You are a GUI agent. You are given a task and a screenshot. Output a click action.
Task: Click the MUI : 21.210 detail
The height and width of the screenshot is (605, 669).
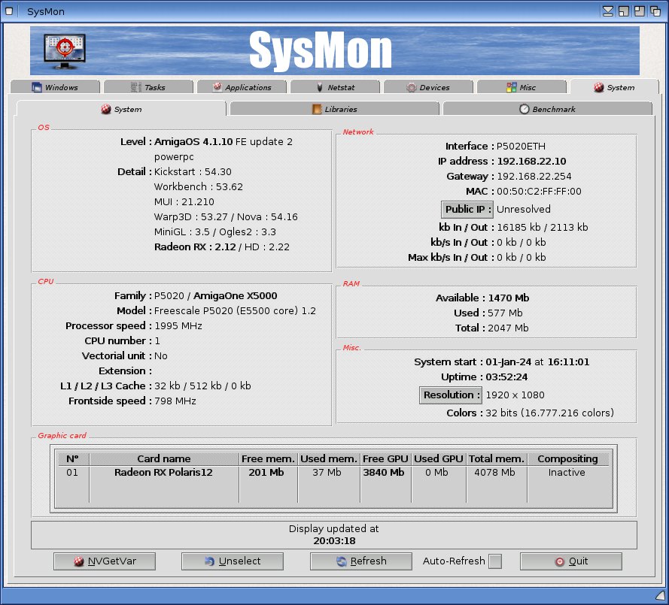[x=184, y=201]
